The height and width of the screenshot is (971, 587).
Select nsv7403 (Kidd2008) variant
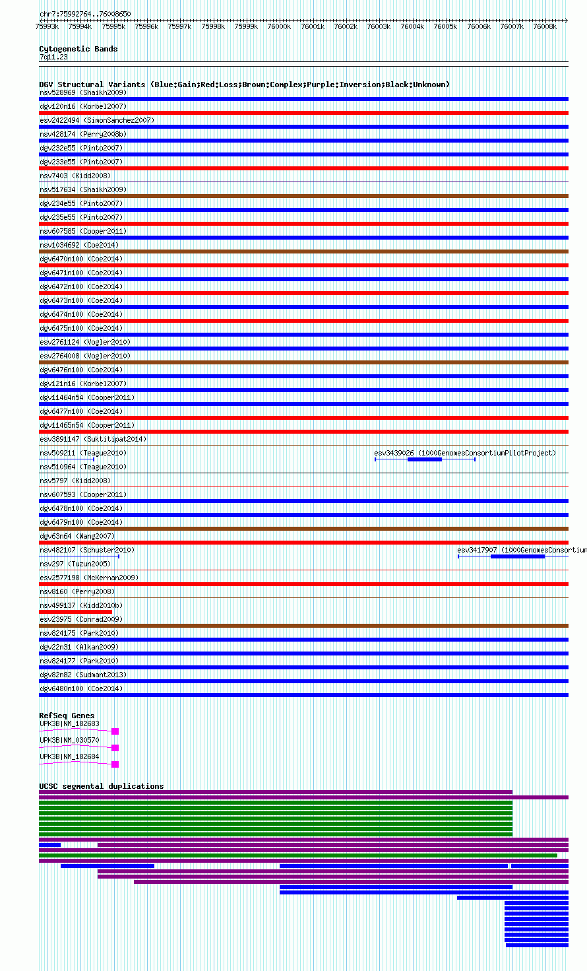tap(75, 176)
